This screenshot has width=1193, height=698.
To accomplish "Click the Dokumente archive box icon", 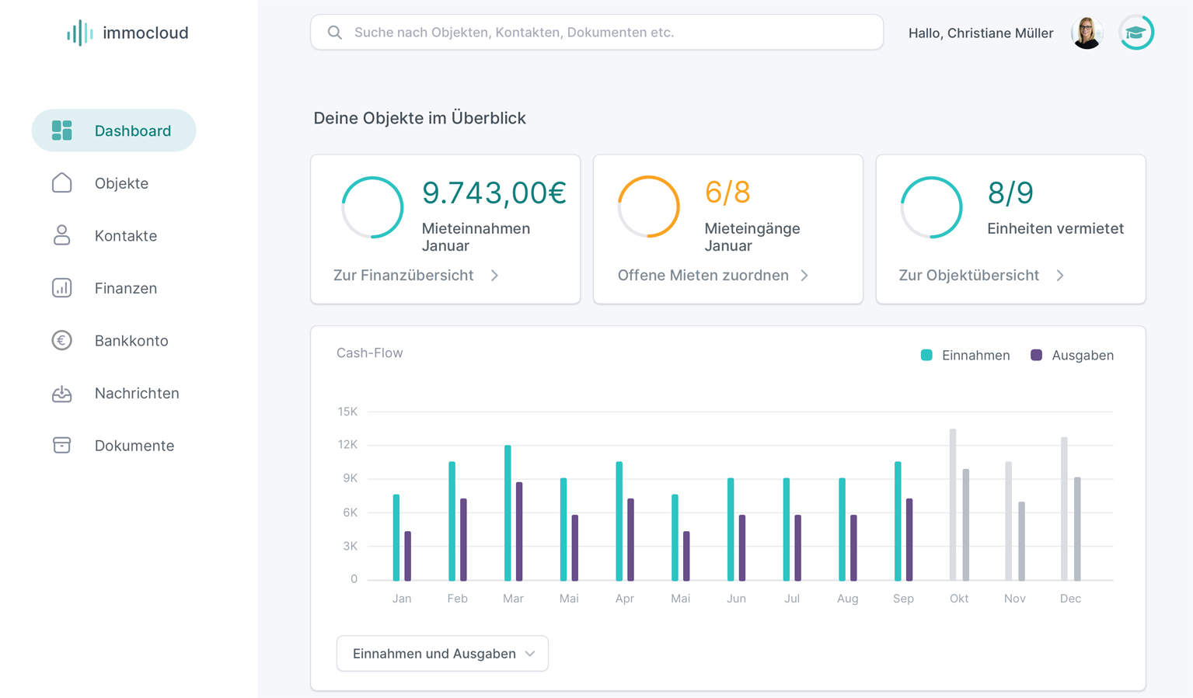I will click(62, 445).
